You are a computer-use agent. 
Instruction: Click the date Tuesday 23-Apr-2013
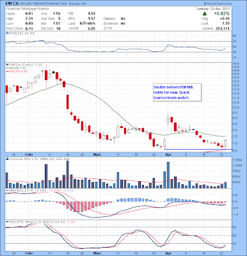[212, 9]
